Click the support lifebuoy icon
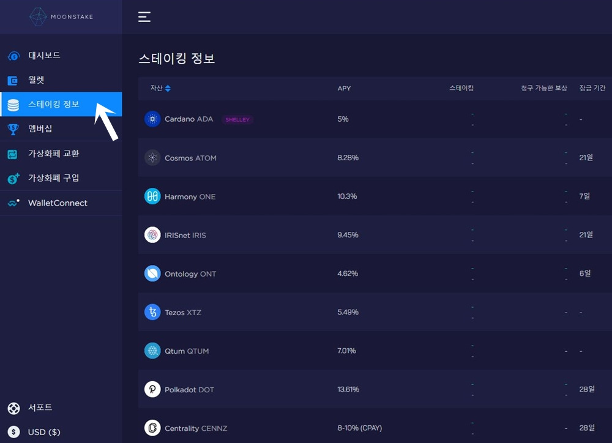 (x=13, y=408)
